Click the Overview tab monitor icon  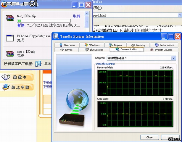[x=61, y=45]
